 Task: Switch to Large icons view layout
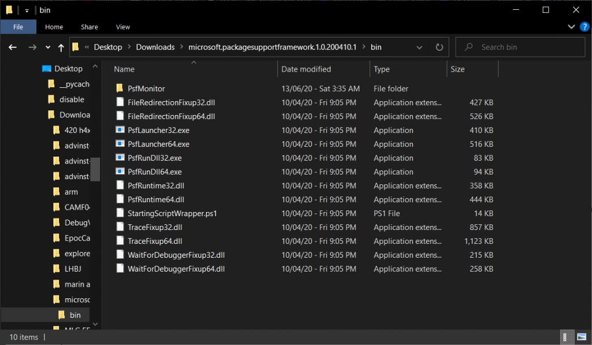pyautogui.click(x=581, y=337)
